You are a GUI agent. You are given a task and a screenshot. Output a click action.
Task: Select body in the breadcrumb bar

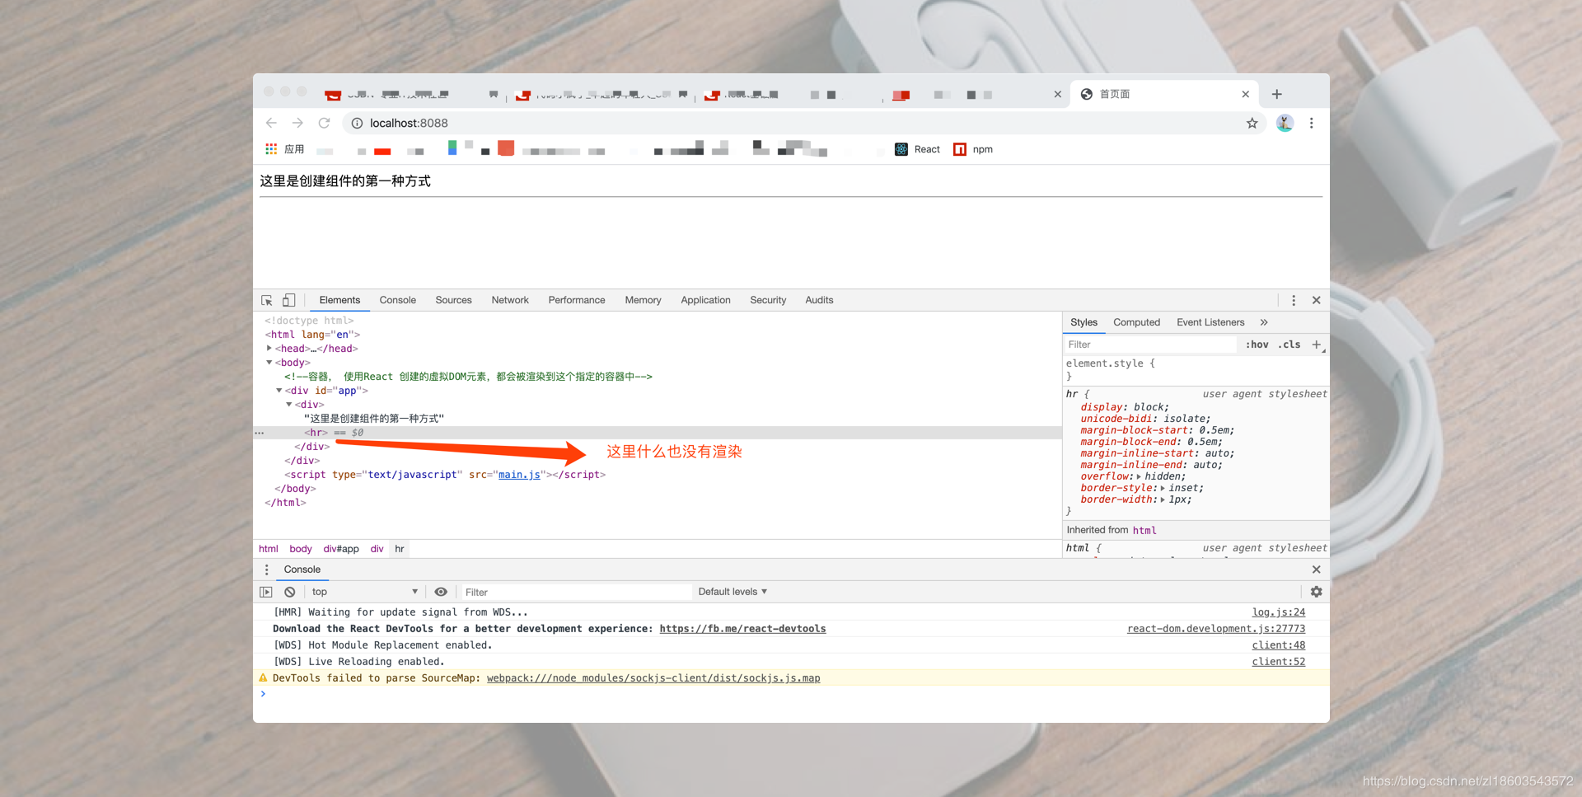(x=301, y=549)
